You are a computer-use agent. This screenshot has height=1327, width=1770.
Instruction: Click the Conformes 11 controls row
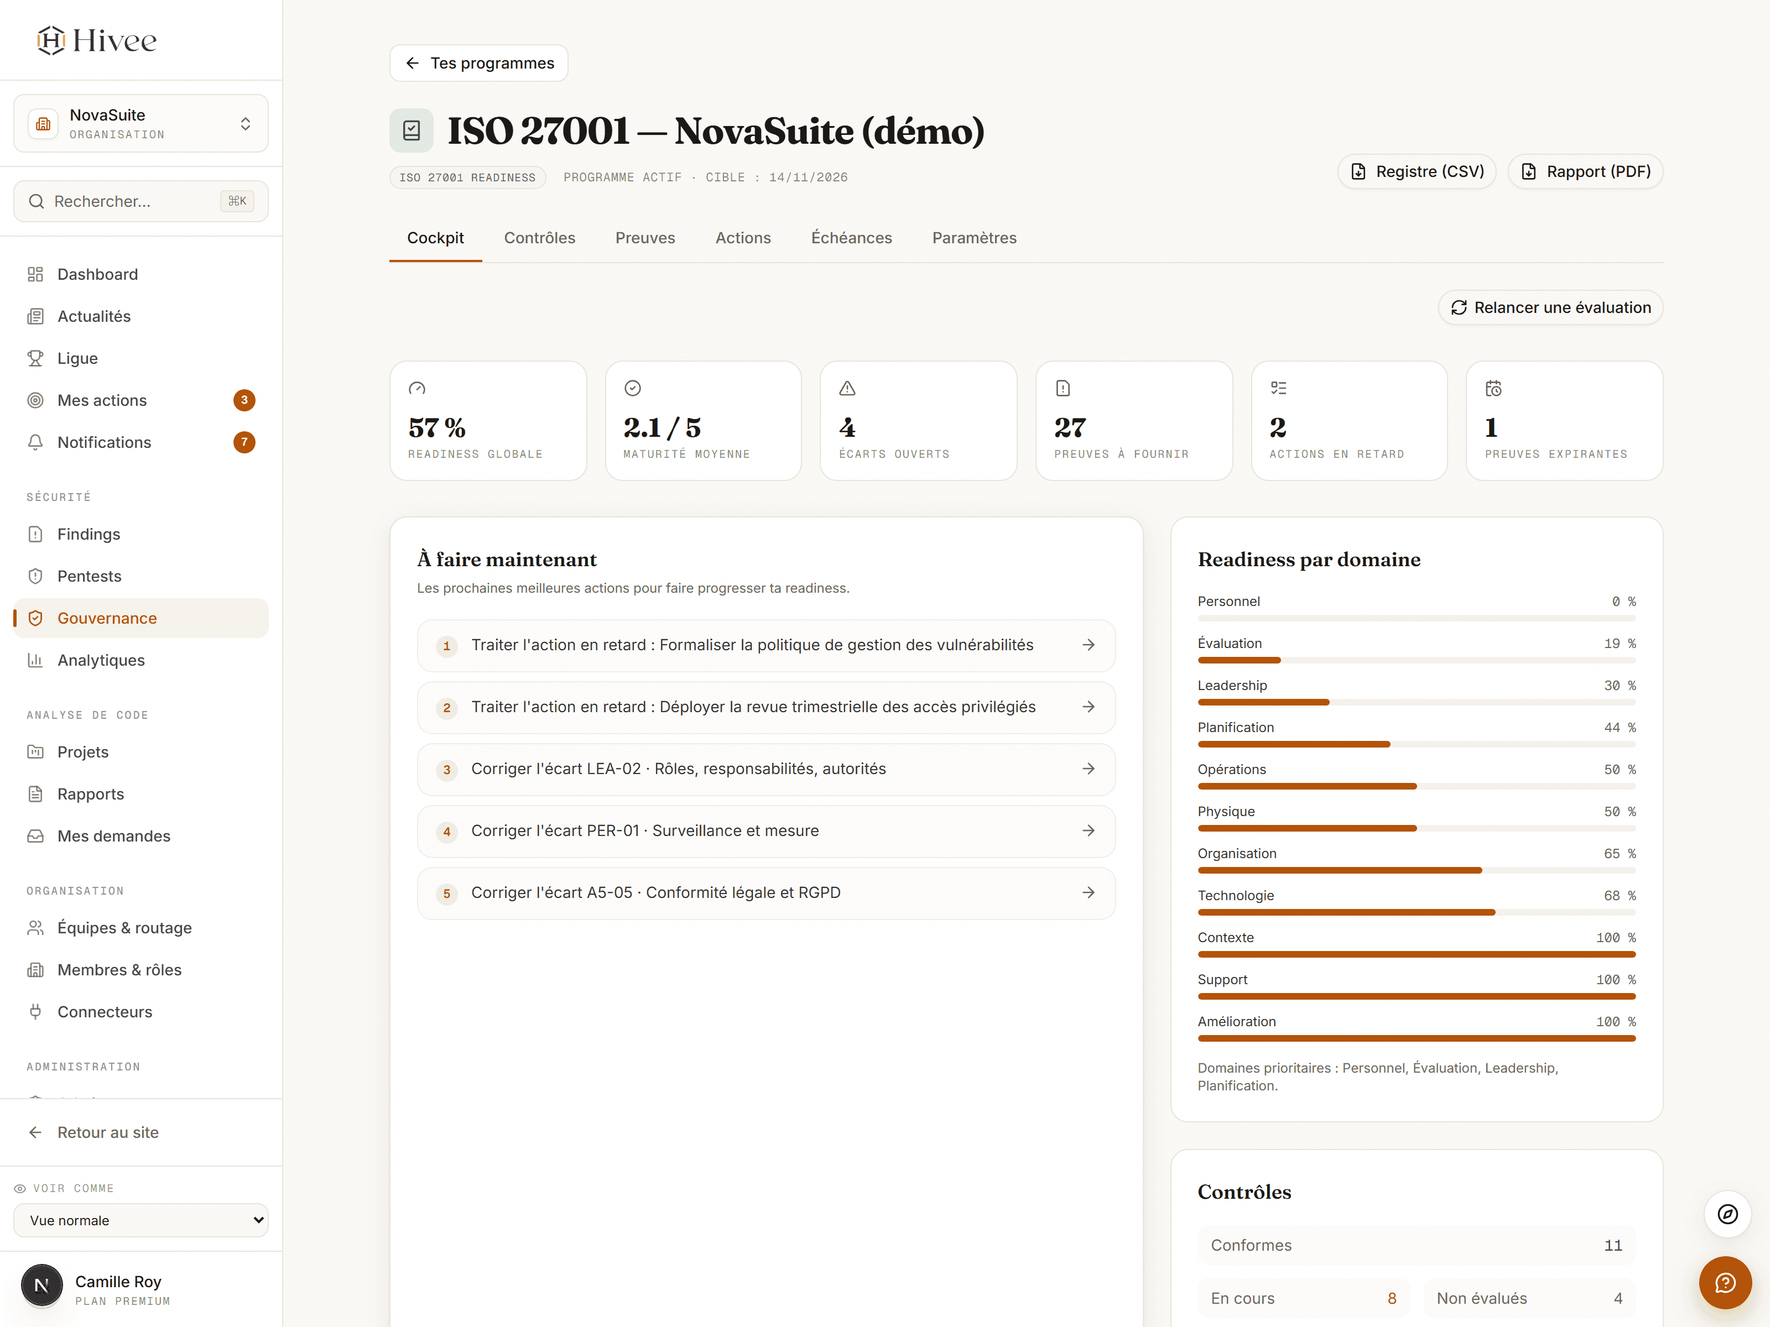point(1417,1245)
